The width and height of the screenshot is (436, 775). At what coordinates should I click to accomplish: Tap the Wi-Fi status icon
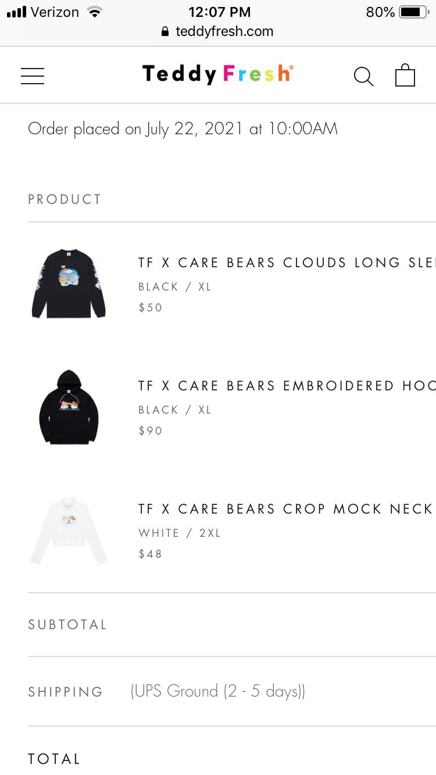[94, 12]
